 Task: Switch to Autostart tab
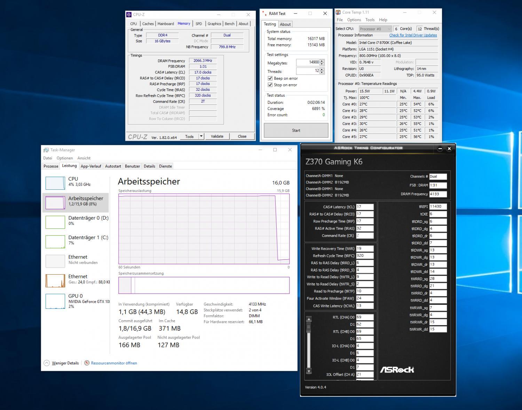pyautogui.click(x=113, y=166)
